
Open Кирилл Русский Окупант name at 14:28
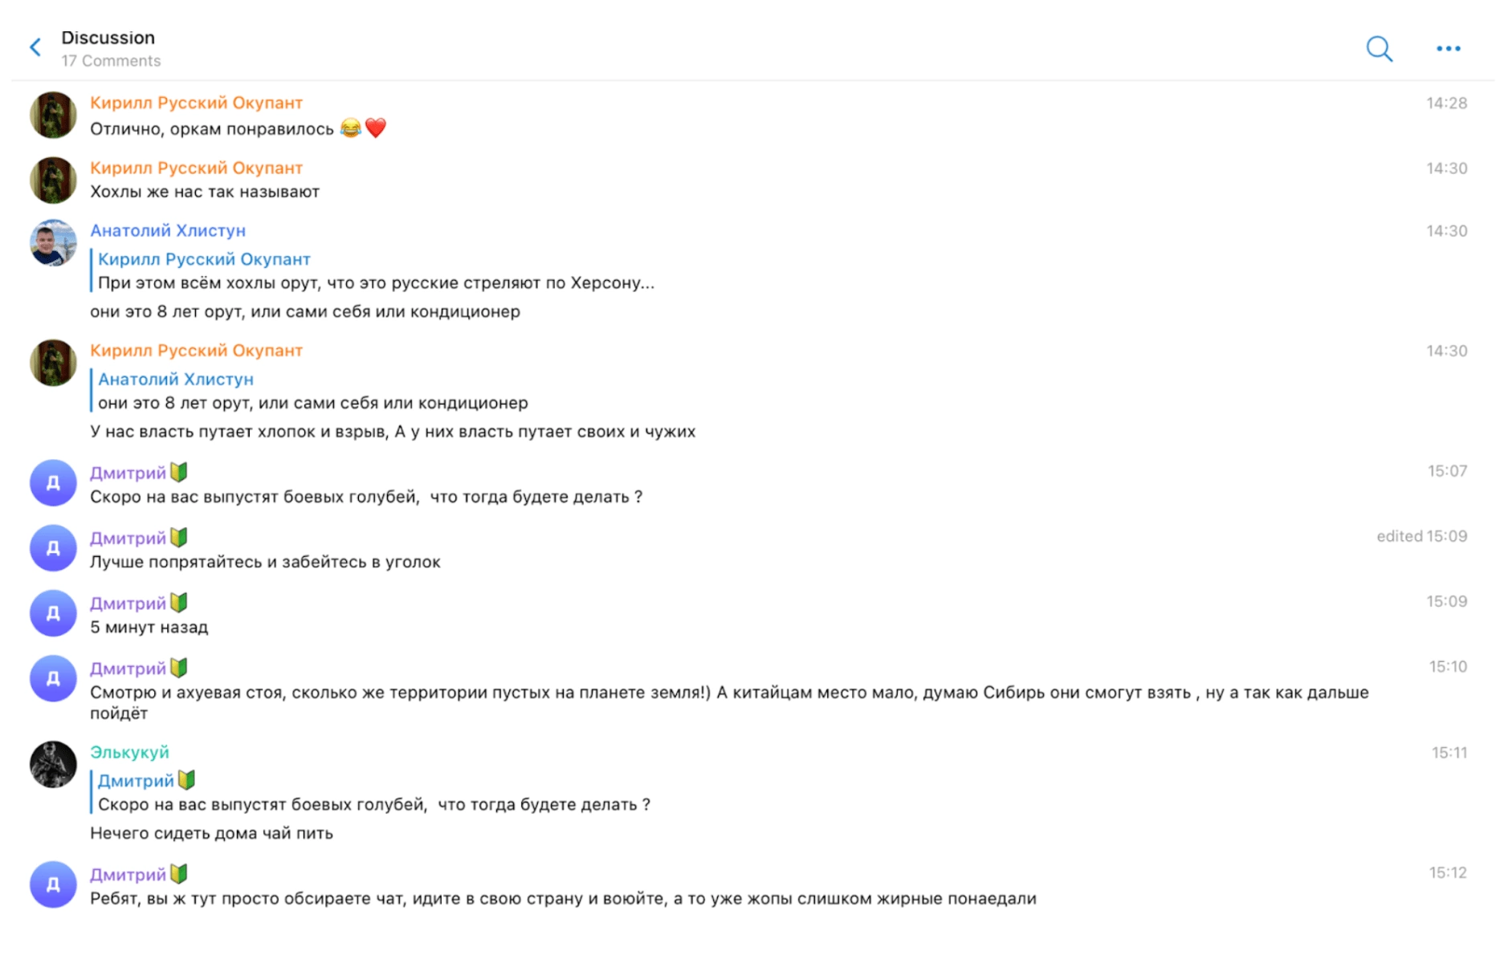pos(196,103)
